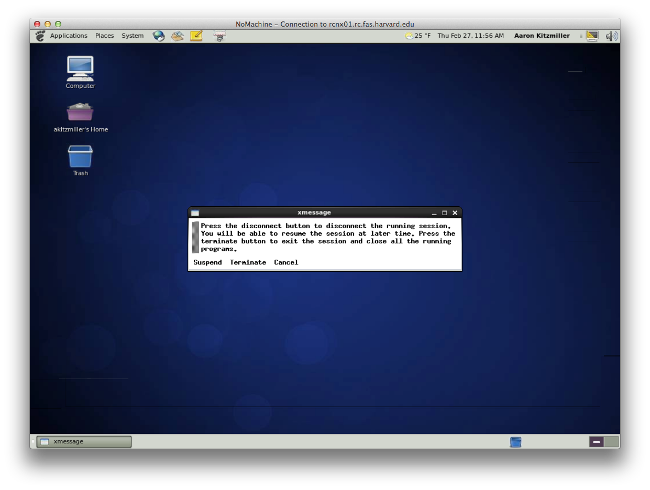Open the Places menu

click(x=104, y=36)
